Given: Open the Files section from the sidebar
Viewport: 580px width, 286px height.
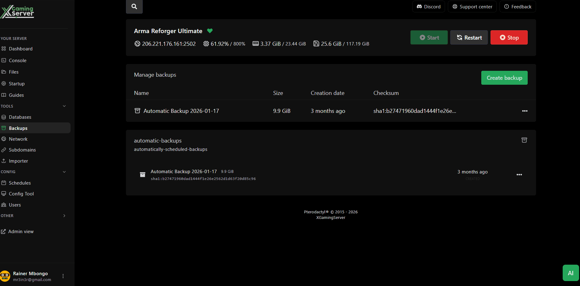Looking at the screenshot, I should tap(4, 72).
